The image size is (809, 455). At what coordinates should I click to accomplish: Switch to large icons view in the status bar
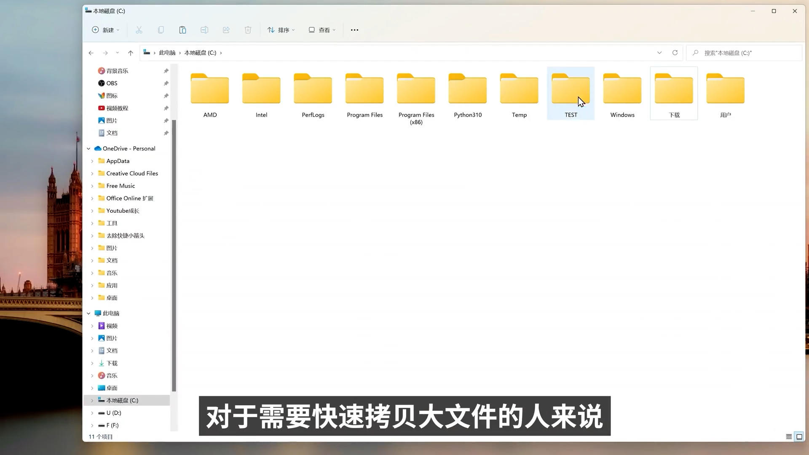click(x=799, y=437)
